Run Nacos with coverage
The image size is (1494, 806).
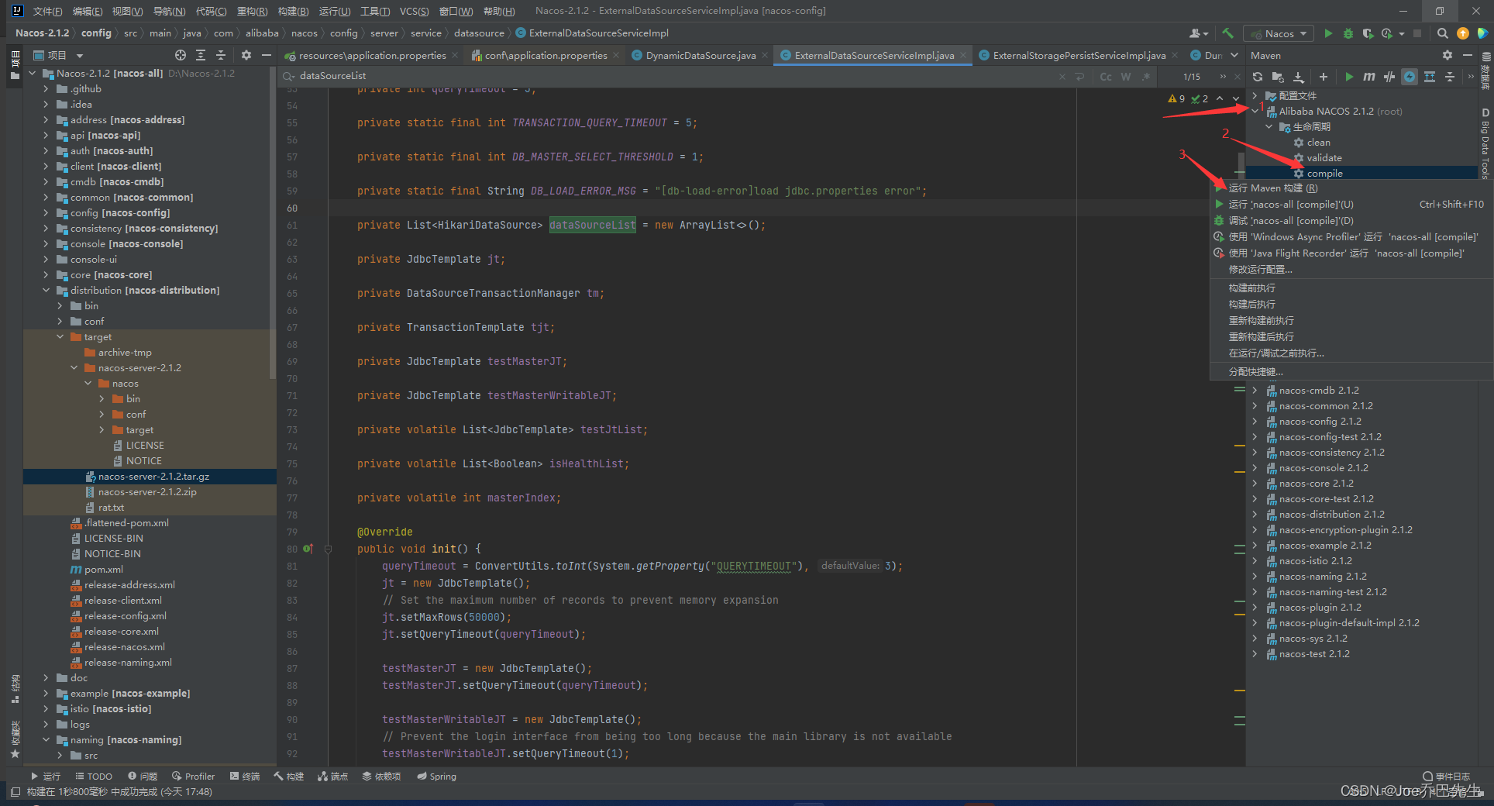click(1368, 33)
